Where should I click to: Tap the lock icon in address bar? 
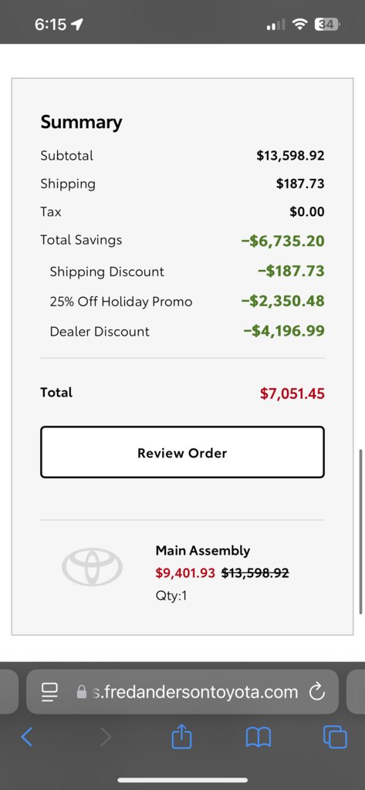(x=81, y=692)
